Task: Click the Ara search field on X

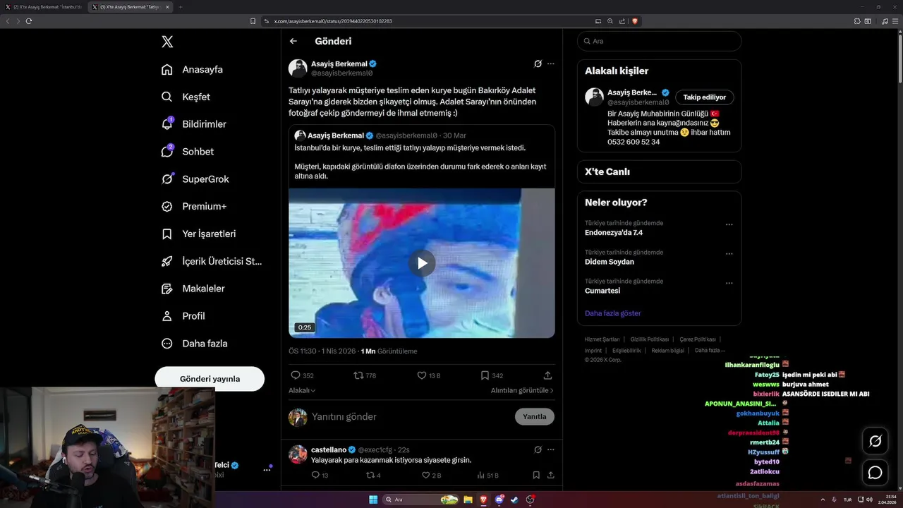Action: click(x=659, y=41)
